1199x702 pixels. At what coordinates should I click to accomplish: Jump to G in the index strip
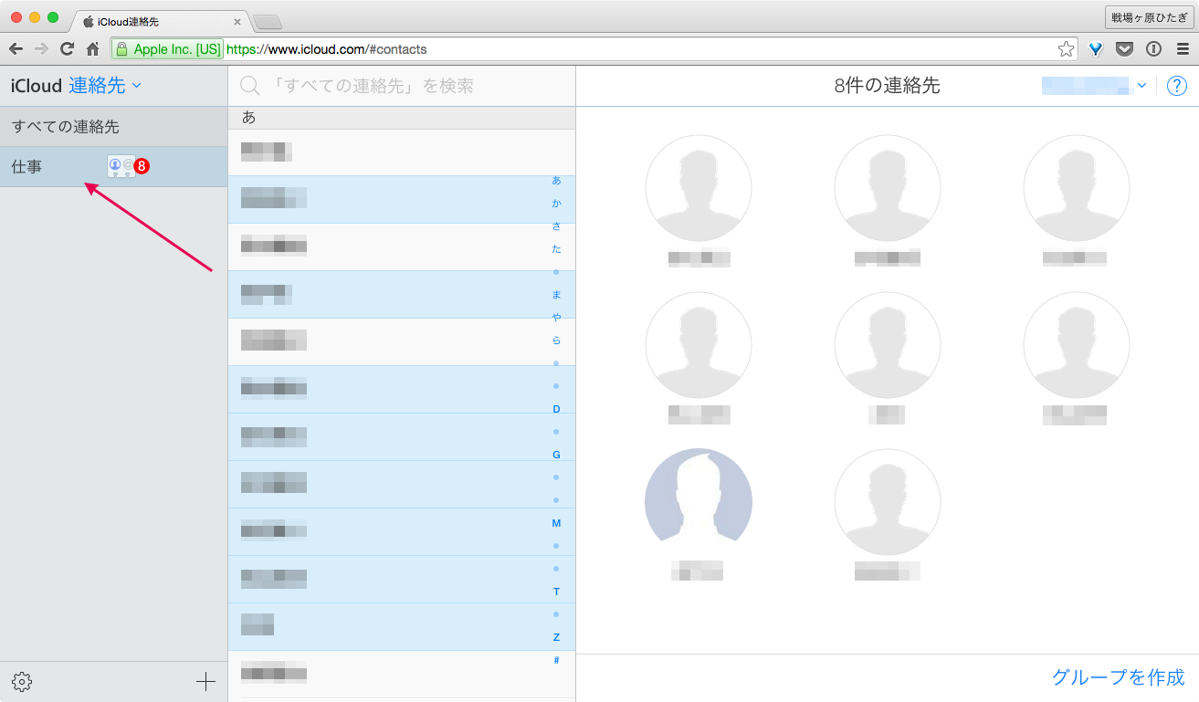(556, 455)
